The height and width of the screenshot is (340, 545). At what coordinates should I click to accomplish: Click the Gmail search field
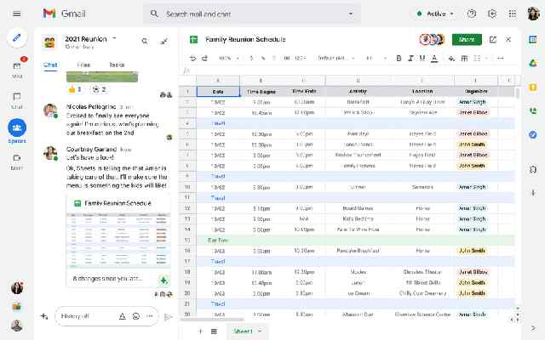[x=250, y=14]
